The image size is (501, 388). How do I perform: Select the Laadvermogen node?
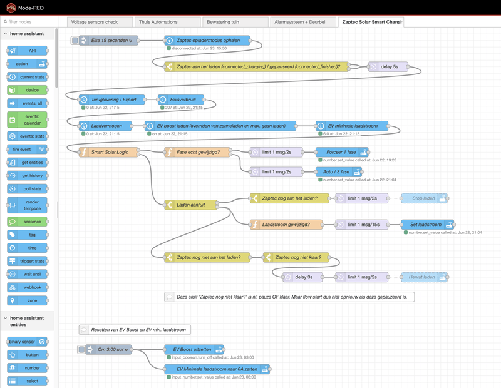pos(105,126)
